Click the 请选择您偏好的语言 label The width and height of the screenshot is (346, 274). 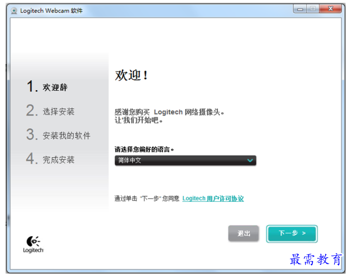point(144,149)
